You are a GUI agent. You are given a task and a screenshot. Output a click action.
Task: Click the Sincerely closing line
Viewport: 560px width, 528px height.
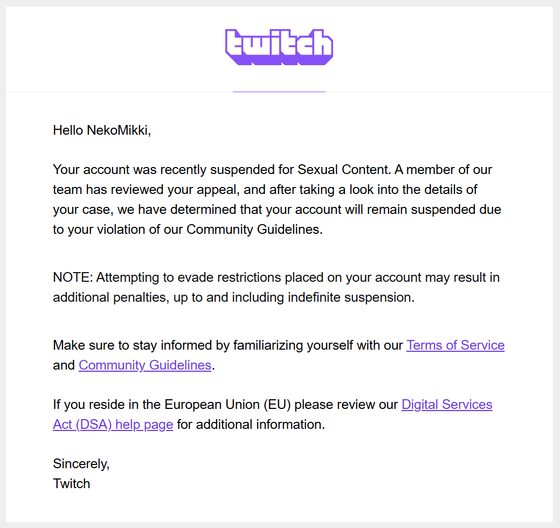click(x=81, y=464)
